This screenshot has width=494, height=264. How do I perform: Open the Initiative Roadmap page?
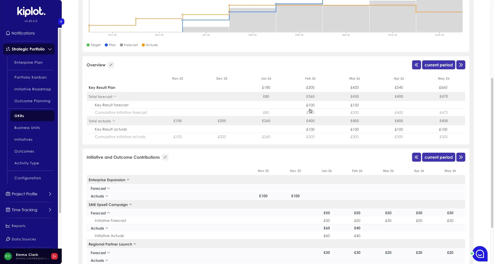[33, 89]
